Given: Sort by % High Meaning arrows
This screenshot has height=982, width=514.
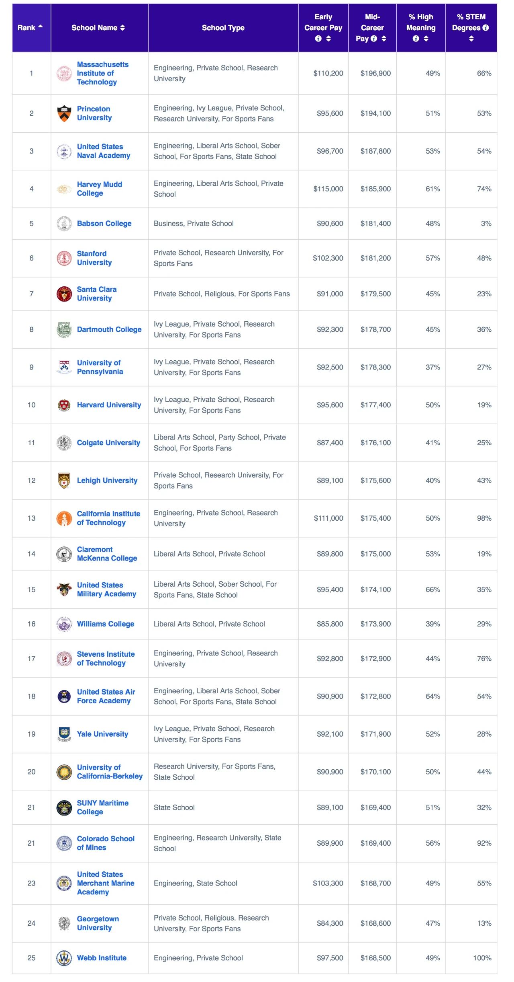Looking at the screenshot, I should pyautogui.click(x=426, y=39).
